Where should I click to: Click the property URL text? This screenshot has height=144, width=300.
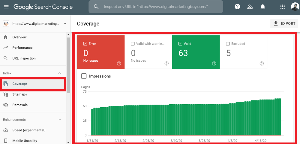36,24
